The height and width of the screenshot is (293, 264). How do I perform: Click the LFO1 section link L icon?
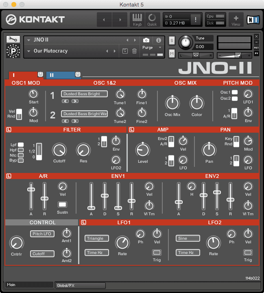point(83,222)
